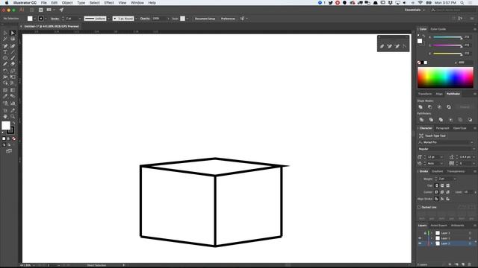This screenshot has height=268, width=478.
Task: Click the large white Fill swatch in toolbox
Action: (x=6, y=126)
